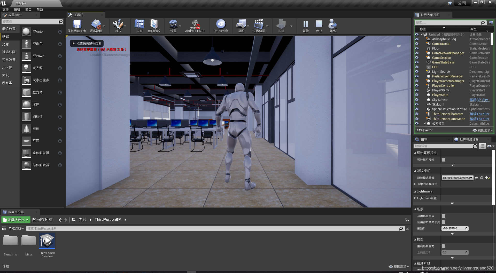Open the Filters (过滤器) dropdown
This screenshot has height=273, width=496.
(16, 228)
